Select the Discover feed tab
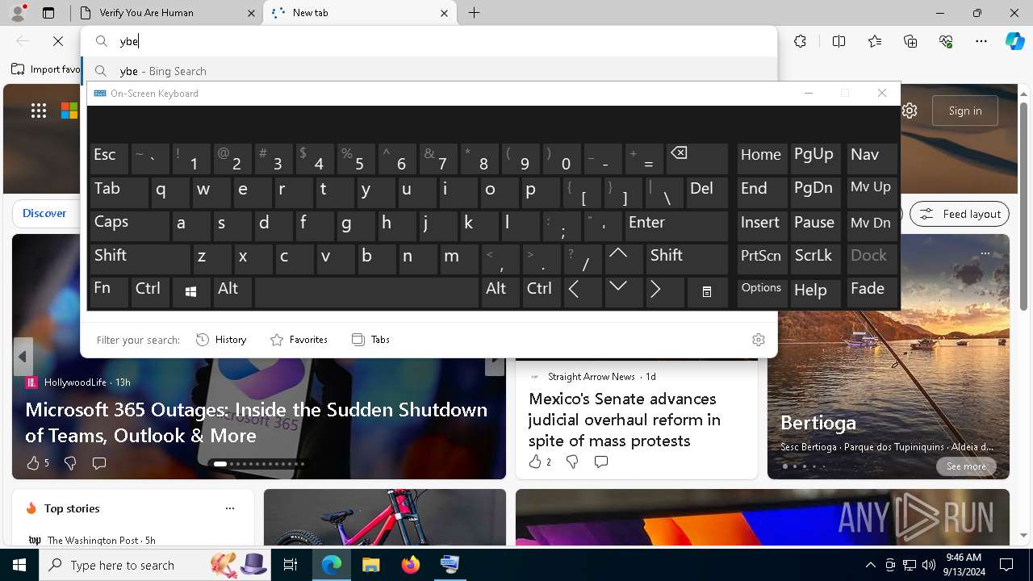 pyautogui.click(x=44, y=213)
